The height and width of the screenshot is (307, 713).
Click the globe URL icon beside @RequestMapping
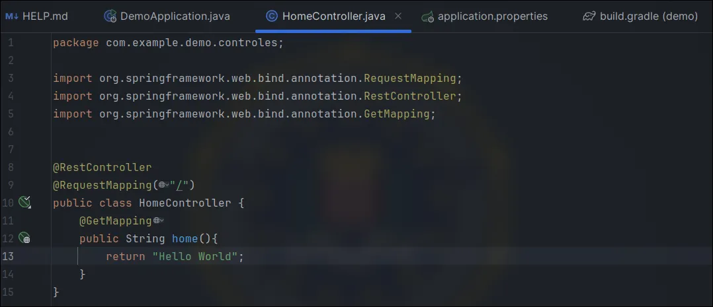point(163,186)
